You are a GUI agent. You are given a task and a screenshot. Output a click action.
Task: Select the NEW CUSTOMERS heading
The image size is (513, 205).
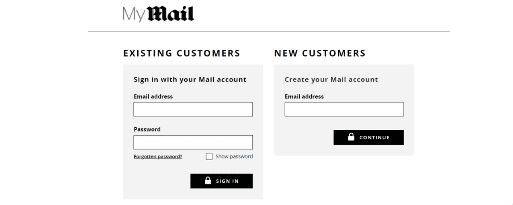click(320, 53)
